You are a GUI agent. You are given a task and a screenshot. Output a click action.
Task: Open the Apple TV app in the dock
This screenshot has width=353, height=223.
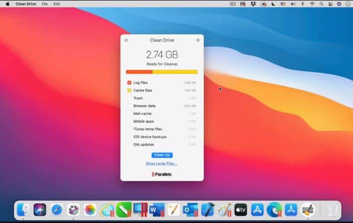pyautogui.click(x=241, y=209)
